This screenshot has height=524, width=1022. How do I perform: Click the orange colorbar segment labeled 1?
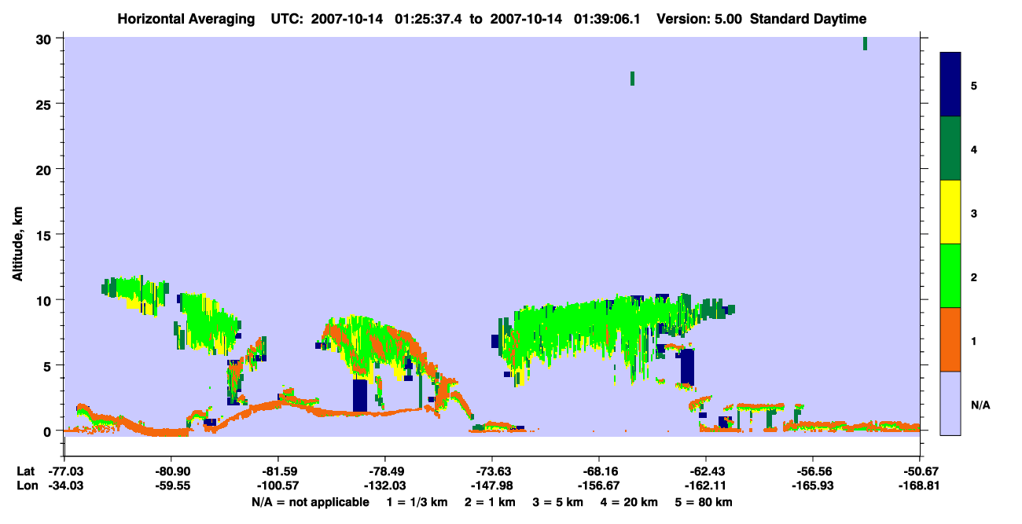pos(950,339)
